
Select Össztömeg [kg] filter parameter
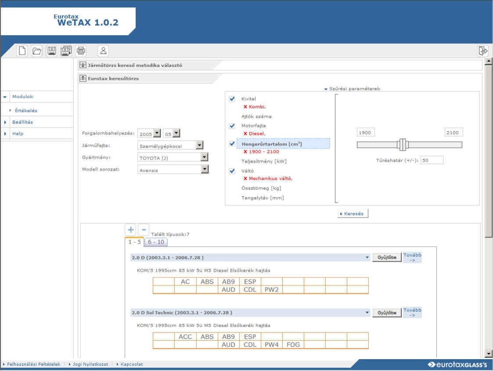(261, 188)
